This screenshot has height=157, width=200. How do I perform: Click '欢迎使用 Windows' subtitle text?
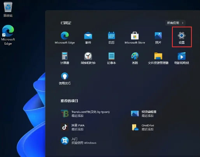click(x=84, y=143)
